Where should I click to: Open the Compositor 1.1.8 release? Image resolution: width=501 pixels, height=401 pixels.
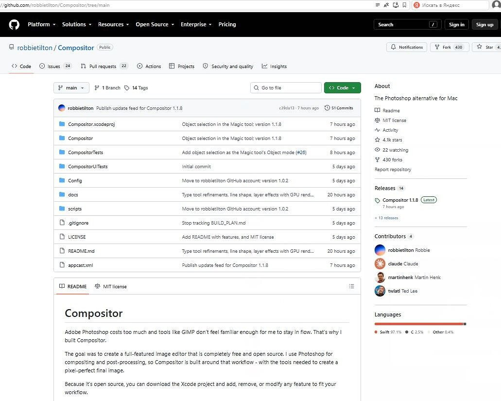click(x=400, y=200)
